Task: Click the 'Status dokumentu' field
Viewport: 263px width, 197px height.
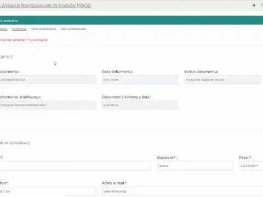Action: pyautogui.click(x=222, y=80)
